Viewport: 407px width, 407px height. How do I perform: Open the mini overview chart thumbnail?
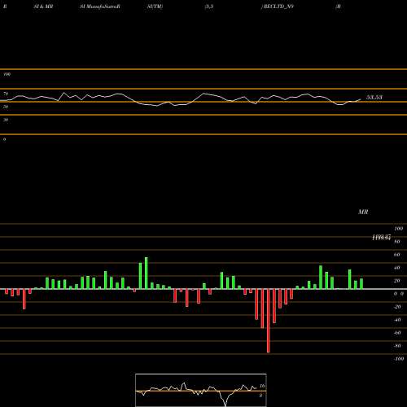(x=201, y=390)
